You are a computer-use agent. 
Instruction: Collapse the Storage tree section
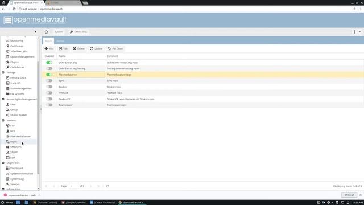tap(3, 72)
